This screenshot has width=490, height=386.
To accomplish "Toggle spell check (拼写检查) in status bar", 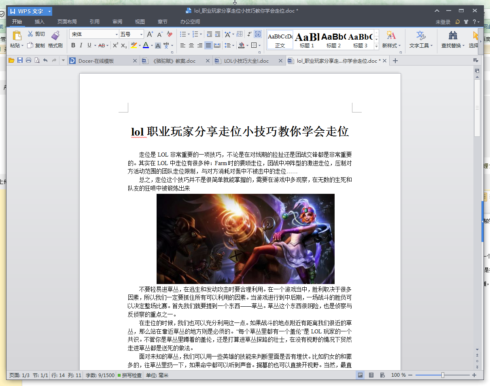I will click(129, 375).
